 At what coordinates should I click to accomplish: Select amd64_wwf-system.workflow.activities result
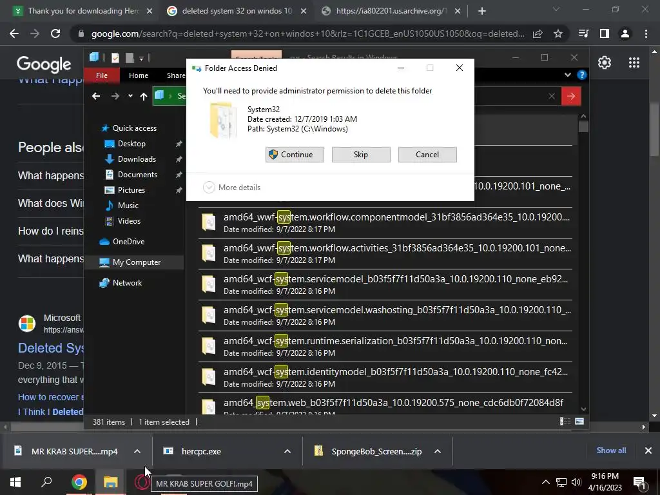click(x=385, y=254)
